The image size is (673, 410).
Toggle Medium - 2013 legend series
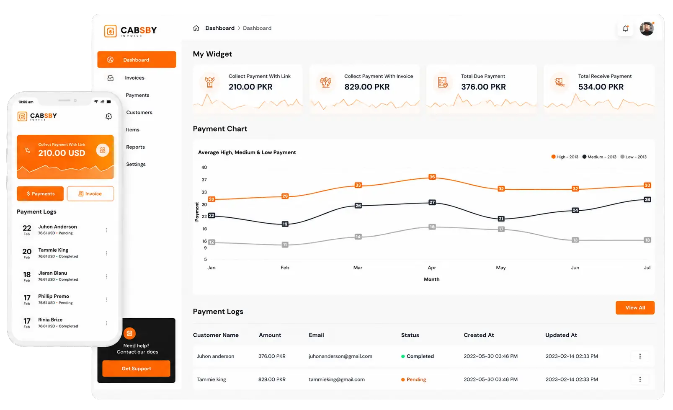click(599, 157)
